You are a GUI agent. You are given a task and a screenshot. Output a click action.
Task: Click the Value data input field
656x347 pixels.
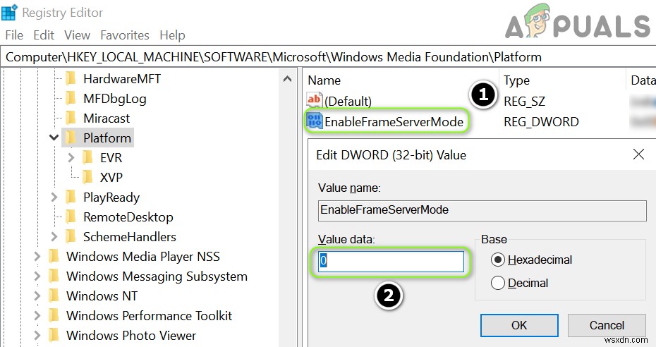pos(391,261)
